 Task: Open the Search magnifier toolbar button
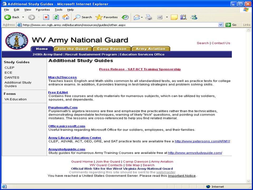pyautogui.click(x=82, y=17)
